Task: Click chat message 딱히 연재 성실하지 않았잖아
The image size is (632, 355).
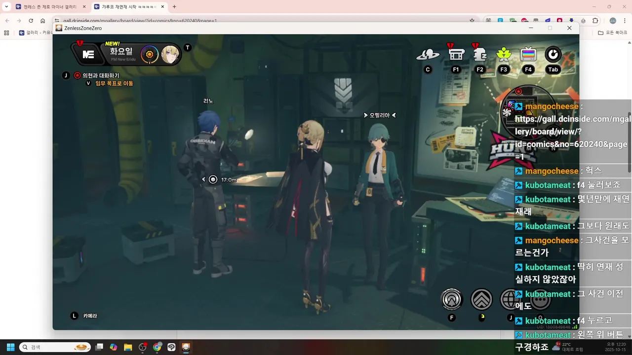Action: point(569,273)
